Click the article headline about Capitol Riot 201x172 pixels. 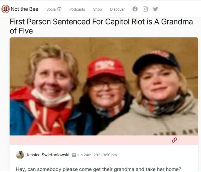(101, 26)
